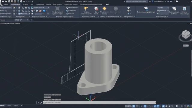This screenshot has height=108, width=192.
Task: Open the Вывод ribbon tab
Action: tap(49, 4)
